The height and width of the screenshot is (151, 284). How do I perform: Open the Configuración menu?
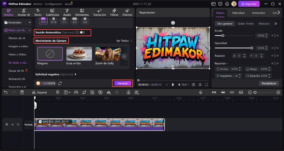pos(54,4)
